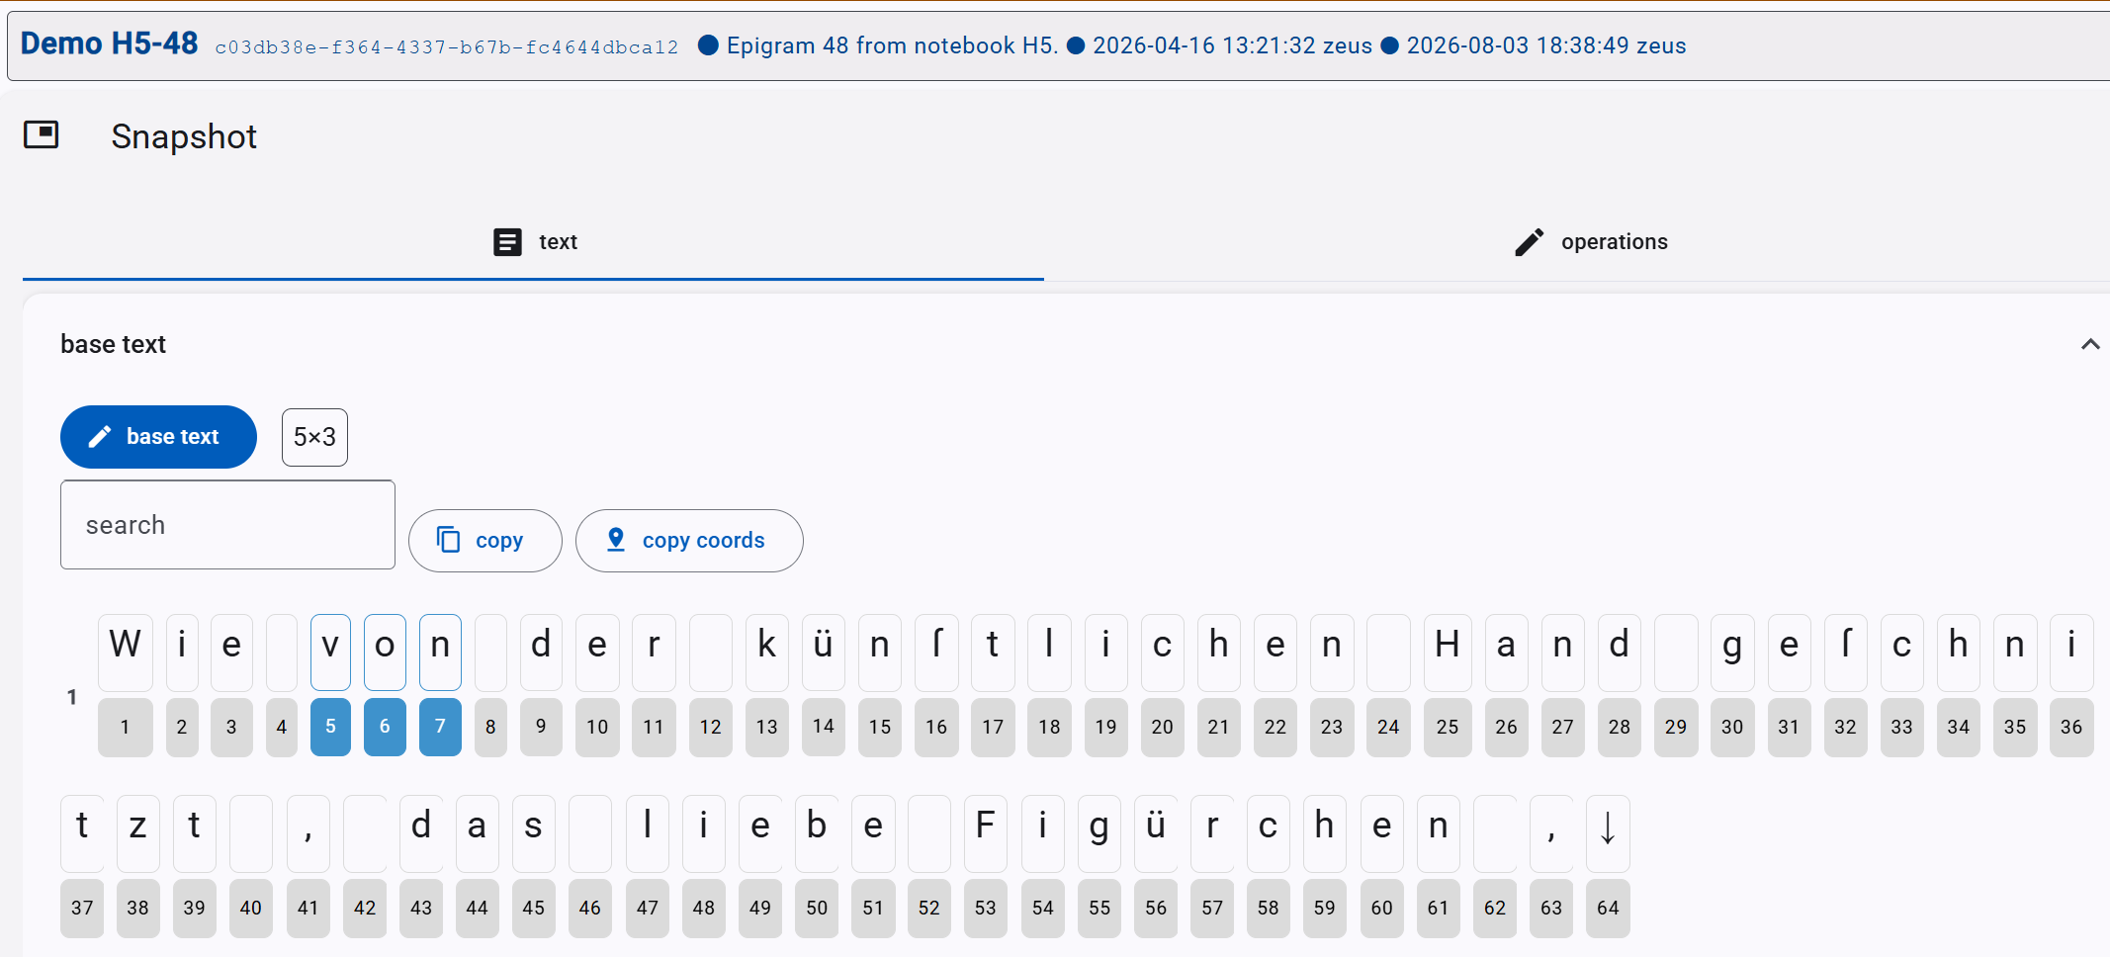Toggle selected character v at position 5
2110x957 pixels.
tap(330, 652)
